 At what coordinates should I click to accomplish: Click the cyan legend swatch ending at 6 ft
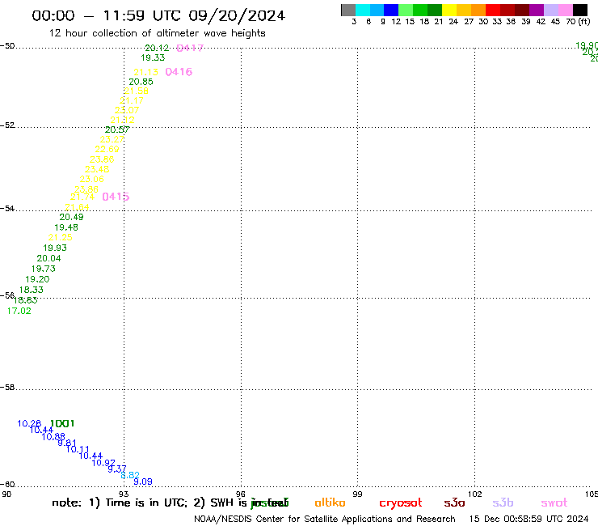pos(363,10)
